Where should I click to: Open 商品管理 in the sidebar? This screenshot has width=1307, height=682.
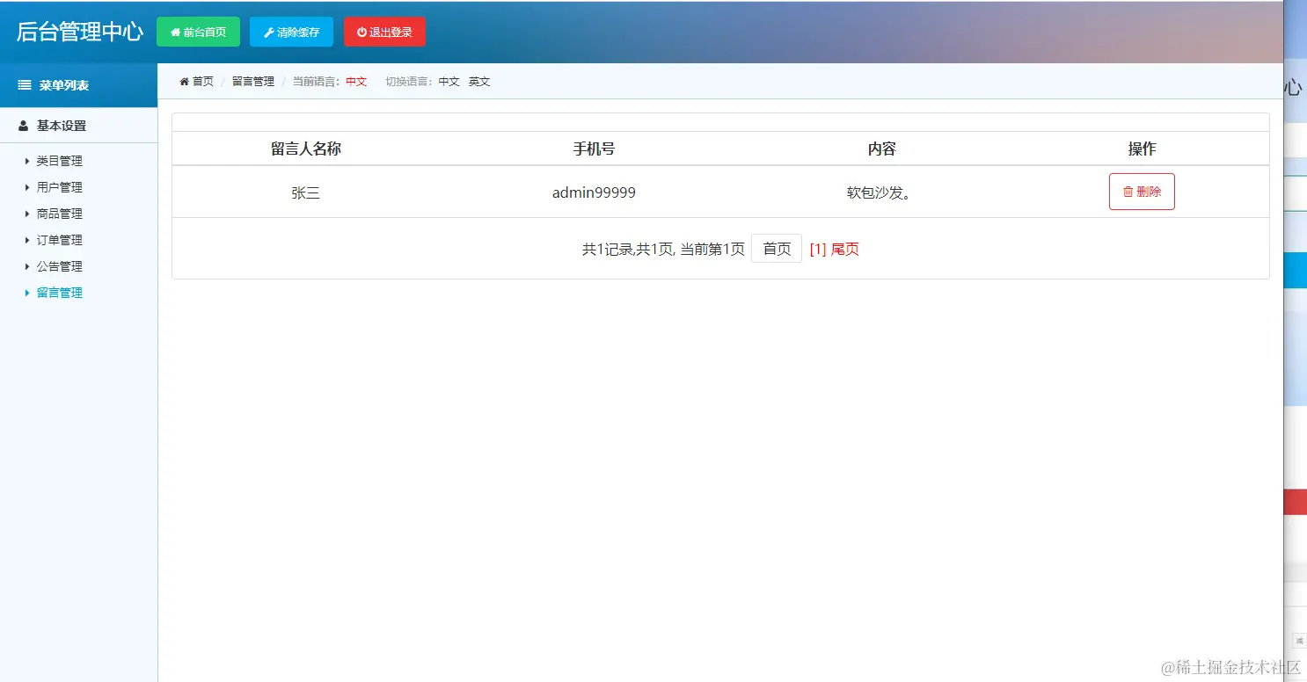pyautogui.click(x=60, y=214)
